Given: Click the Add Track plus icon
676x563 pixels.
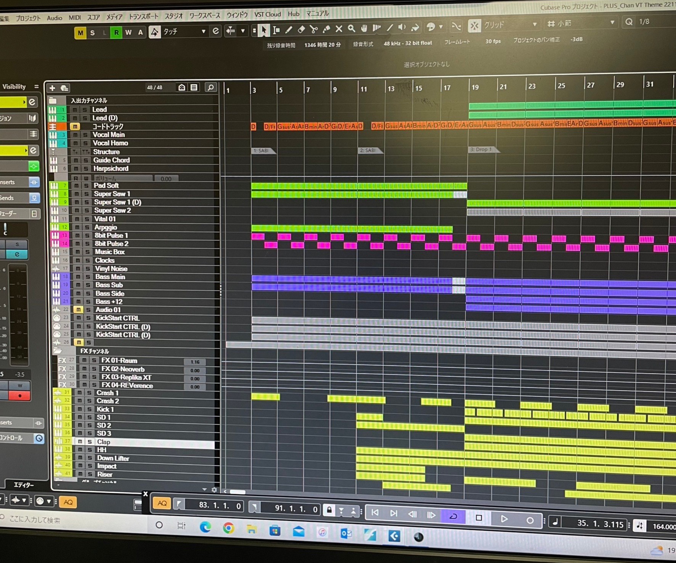Looking at the screenshot, I should click(52, 88).
